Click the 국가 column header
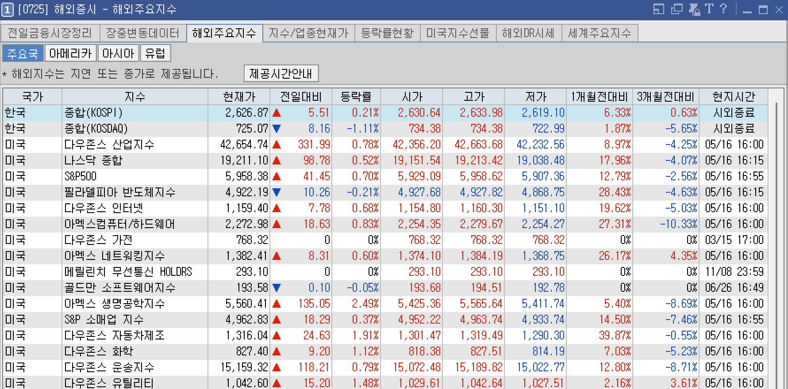This screenshot has width=788, height=389. click(x=32, y=97)
